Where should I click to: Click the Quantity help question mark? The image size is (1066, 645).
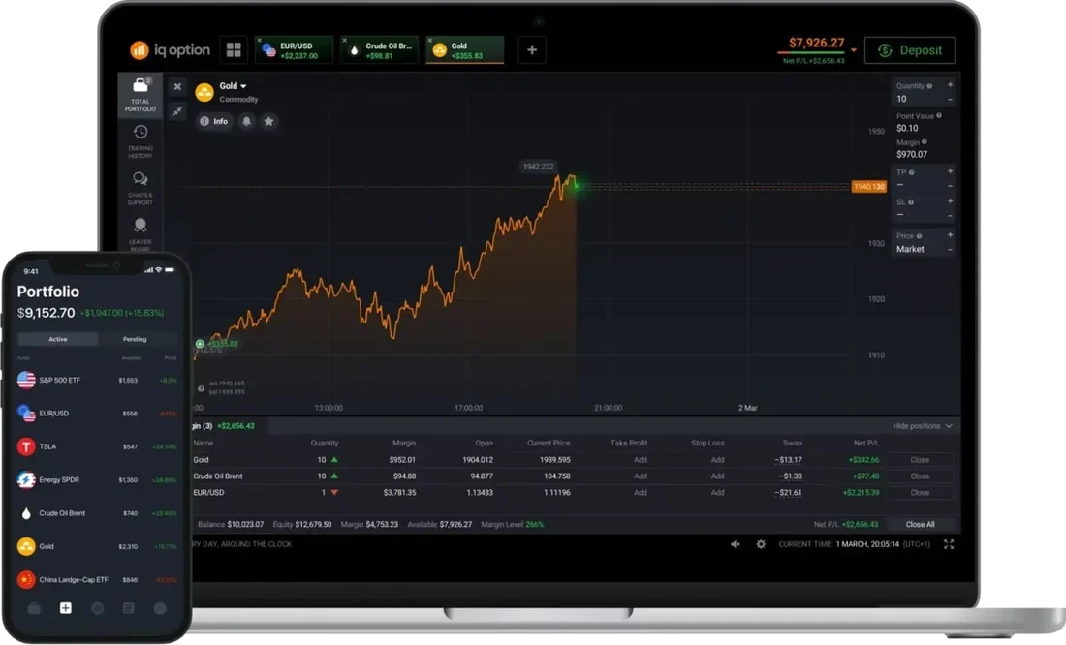[929, 86]
